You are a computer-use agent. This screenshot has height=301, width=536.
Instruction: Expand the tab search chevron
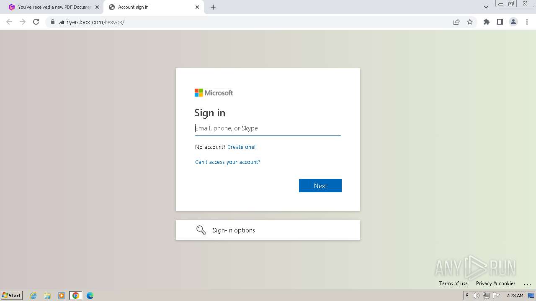click(x=486, y=7)
